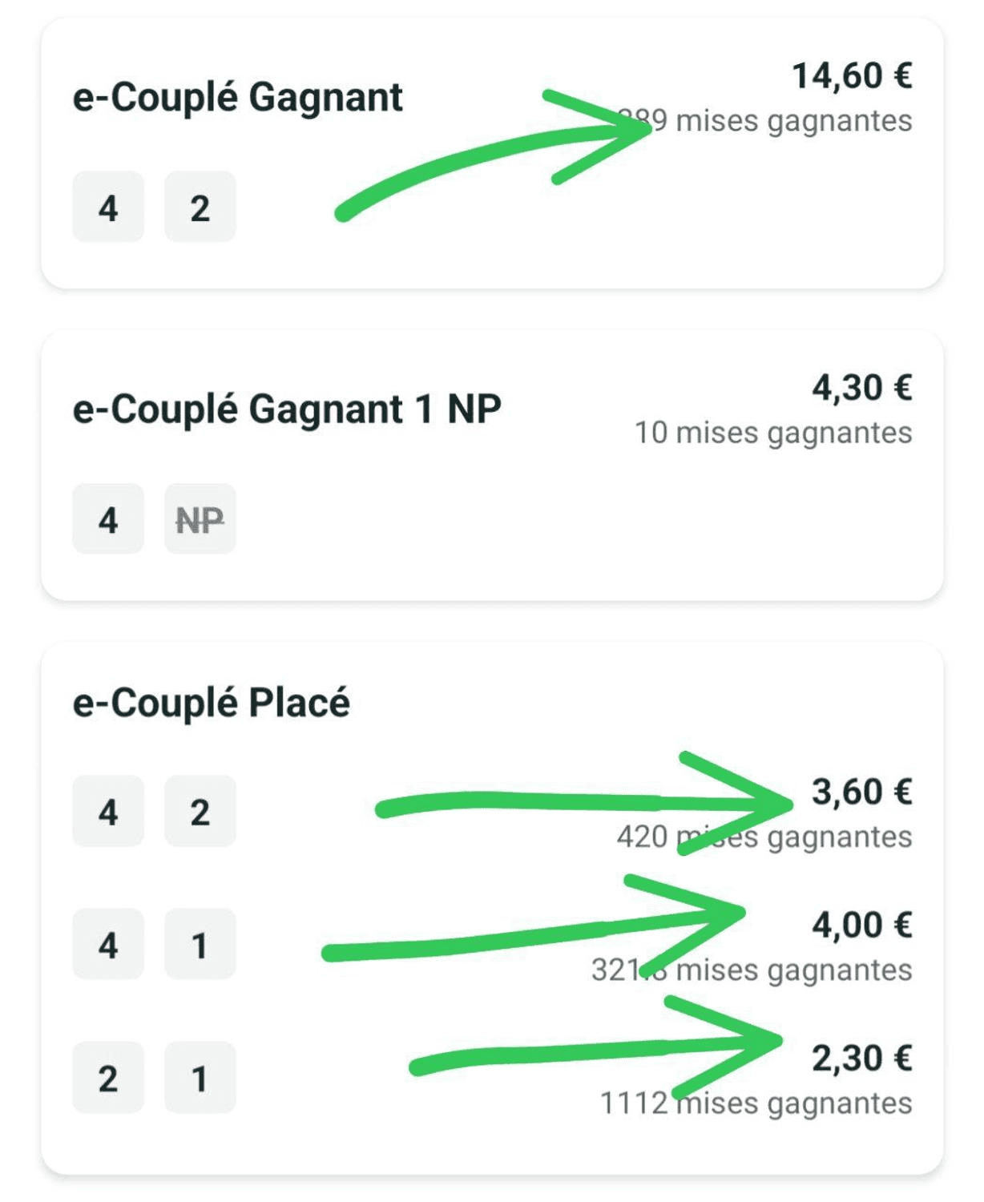Screen dimensions: 984x1202
Task: Click the 10 mises gagnantes text
Action: pyautogui.click(x=773, y=433)
